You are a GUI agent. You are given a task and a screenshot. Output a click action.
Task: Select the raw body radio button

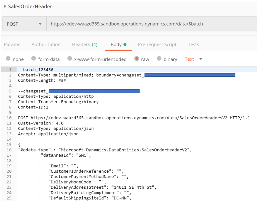tap(137, 59)
